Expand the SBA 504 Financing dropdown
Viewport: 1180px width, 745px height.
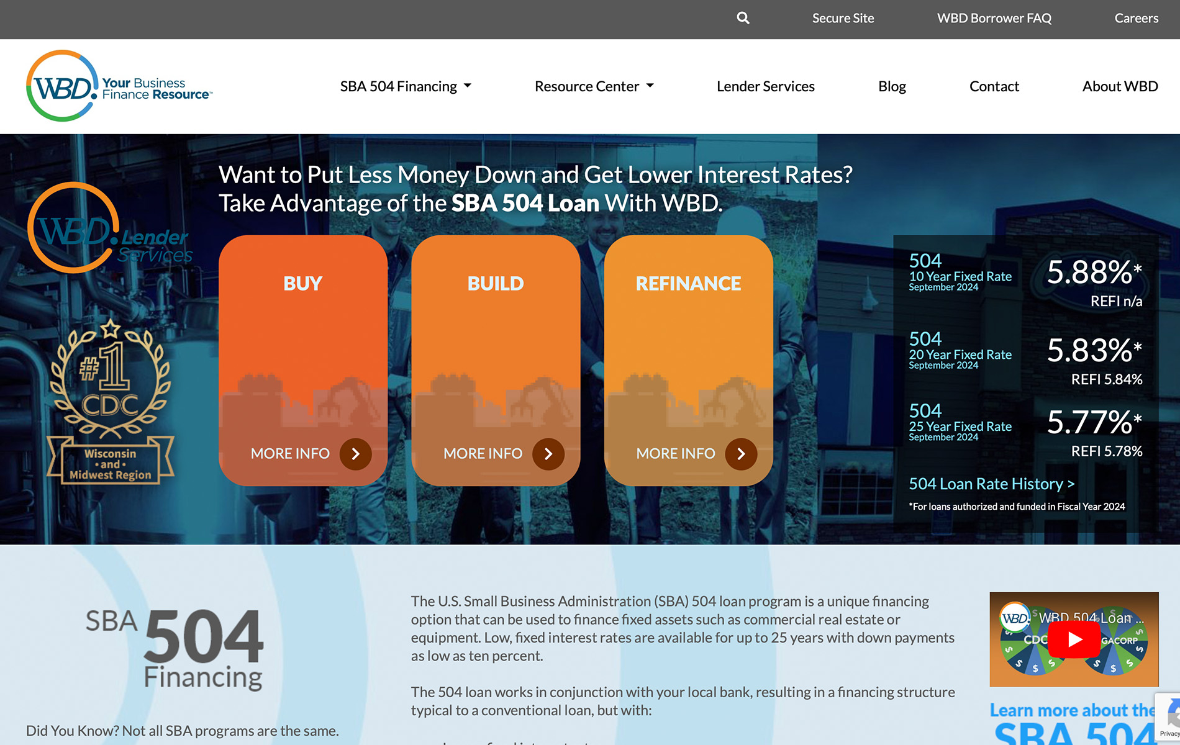click(406, 86)
